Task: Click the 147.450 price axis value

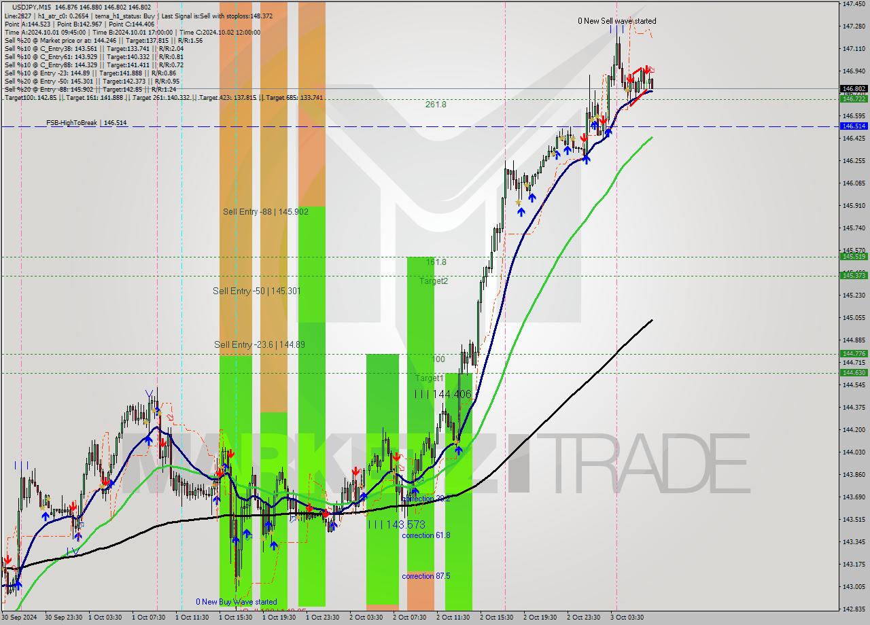Action: (x=854, y=4)
